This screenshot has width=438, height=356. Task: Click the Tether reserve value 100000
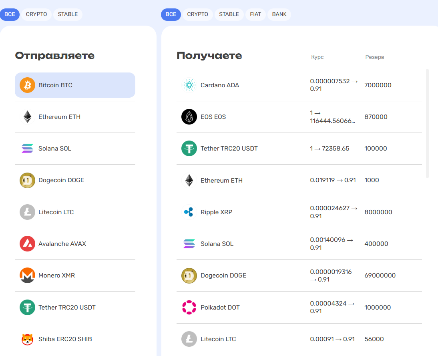click(x=376, y=149)
